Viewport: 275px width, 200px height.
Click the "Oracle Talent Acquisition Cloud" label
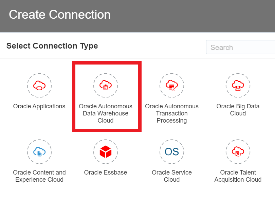(x=238, y=176)
